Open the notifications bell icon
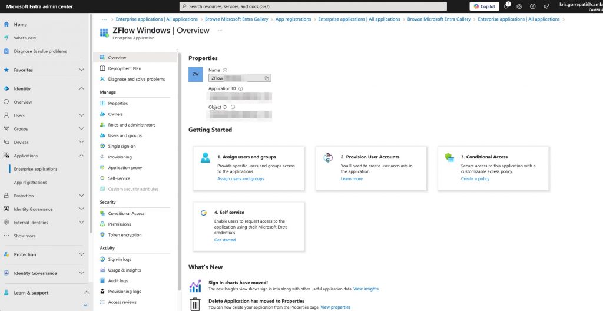Screen dimensions: 603x311 [x=506, y=6]
